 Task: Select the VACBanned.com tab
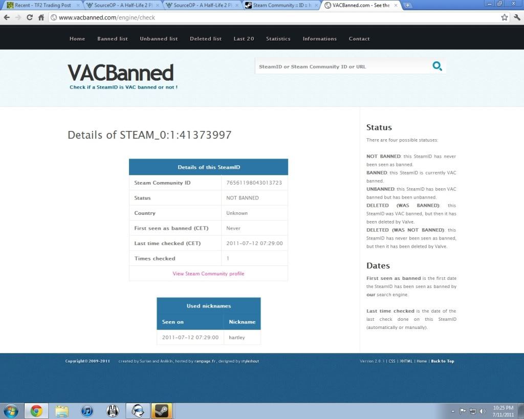(x=361, y=5)
